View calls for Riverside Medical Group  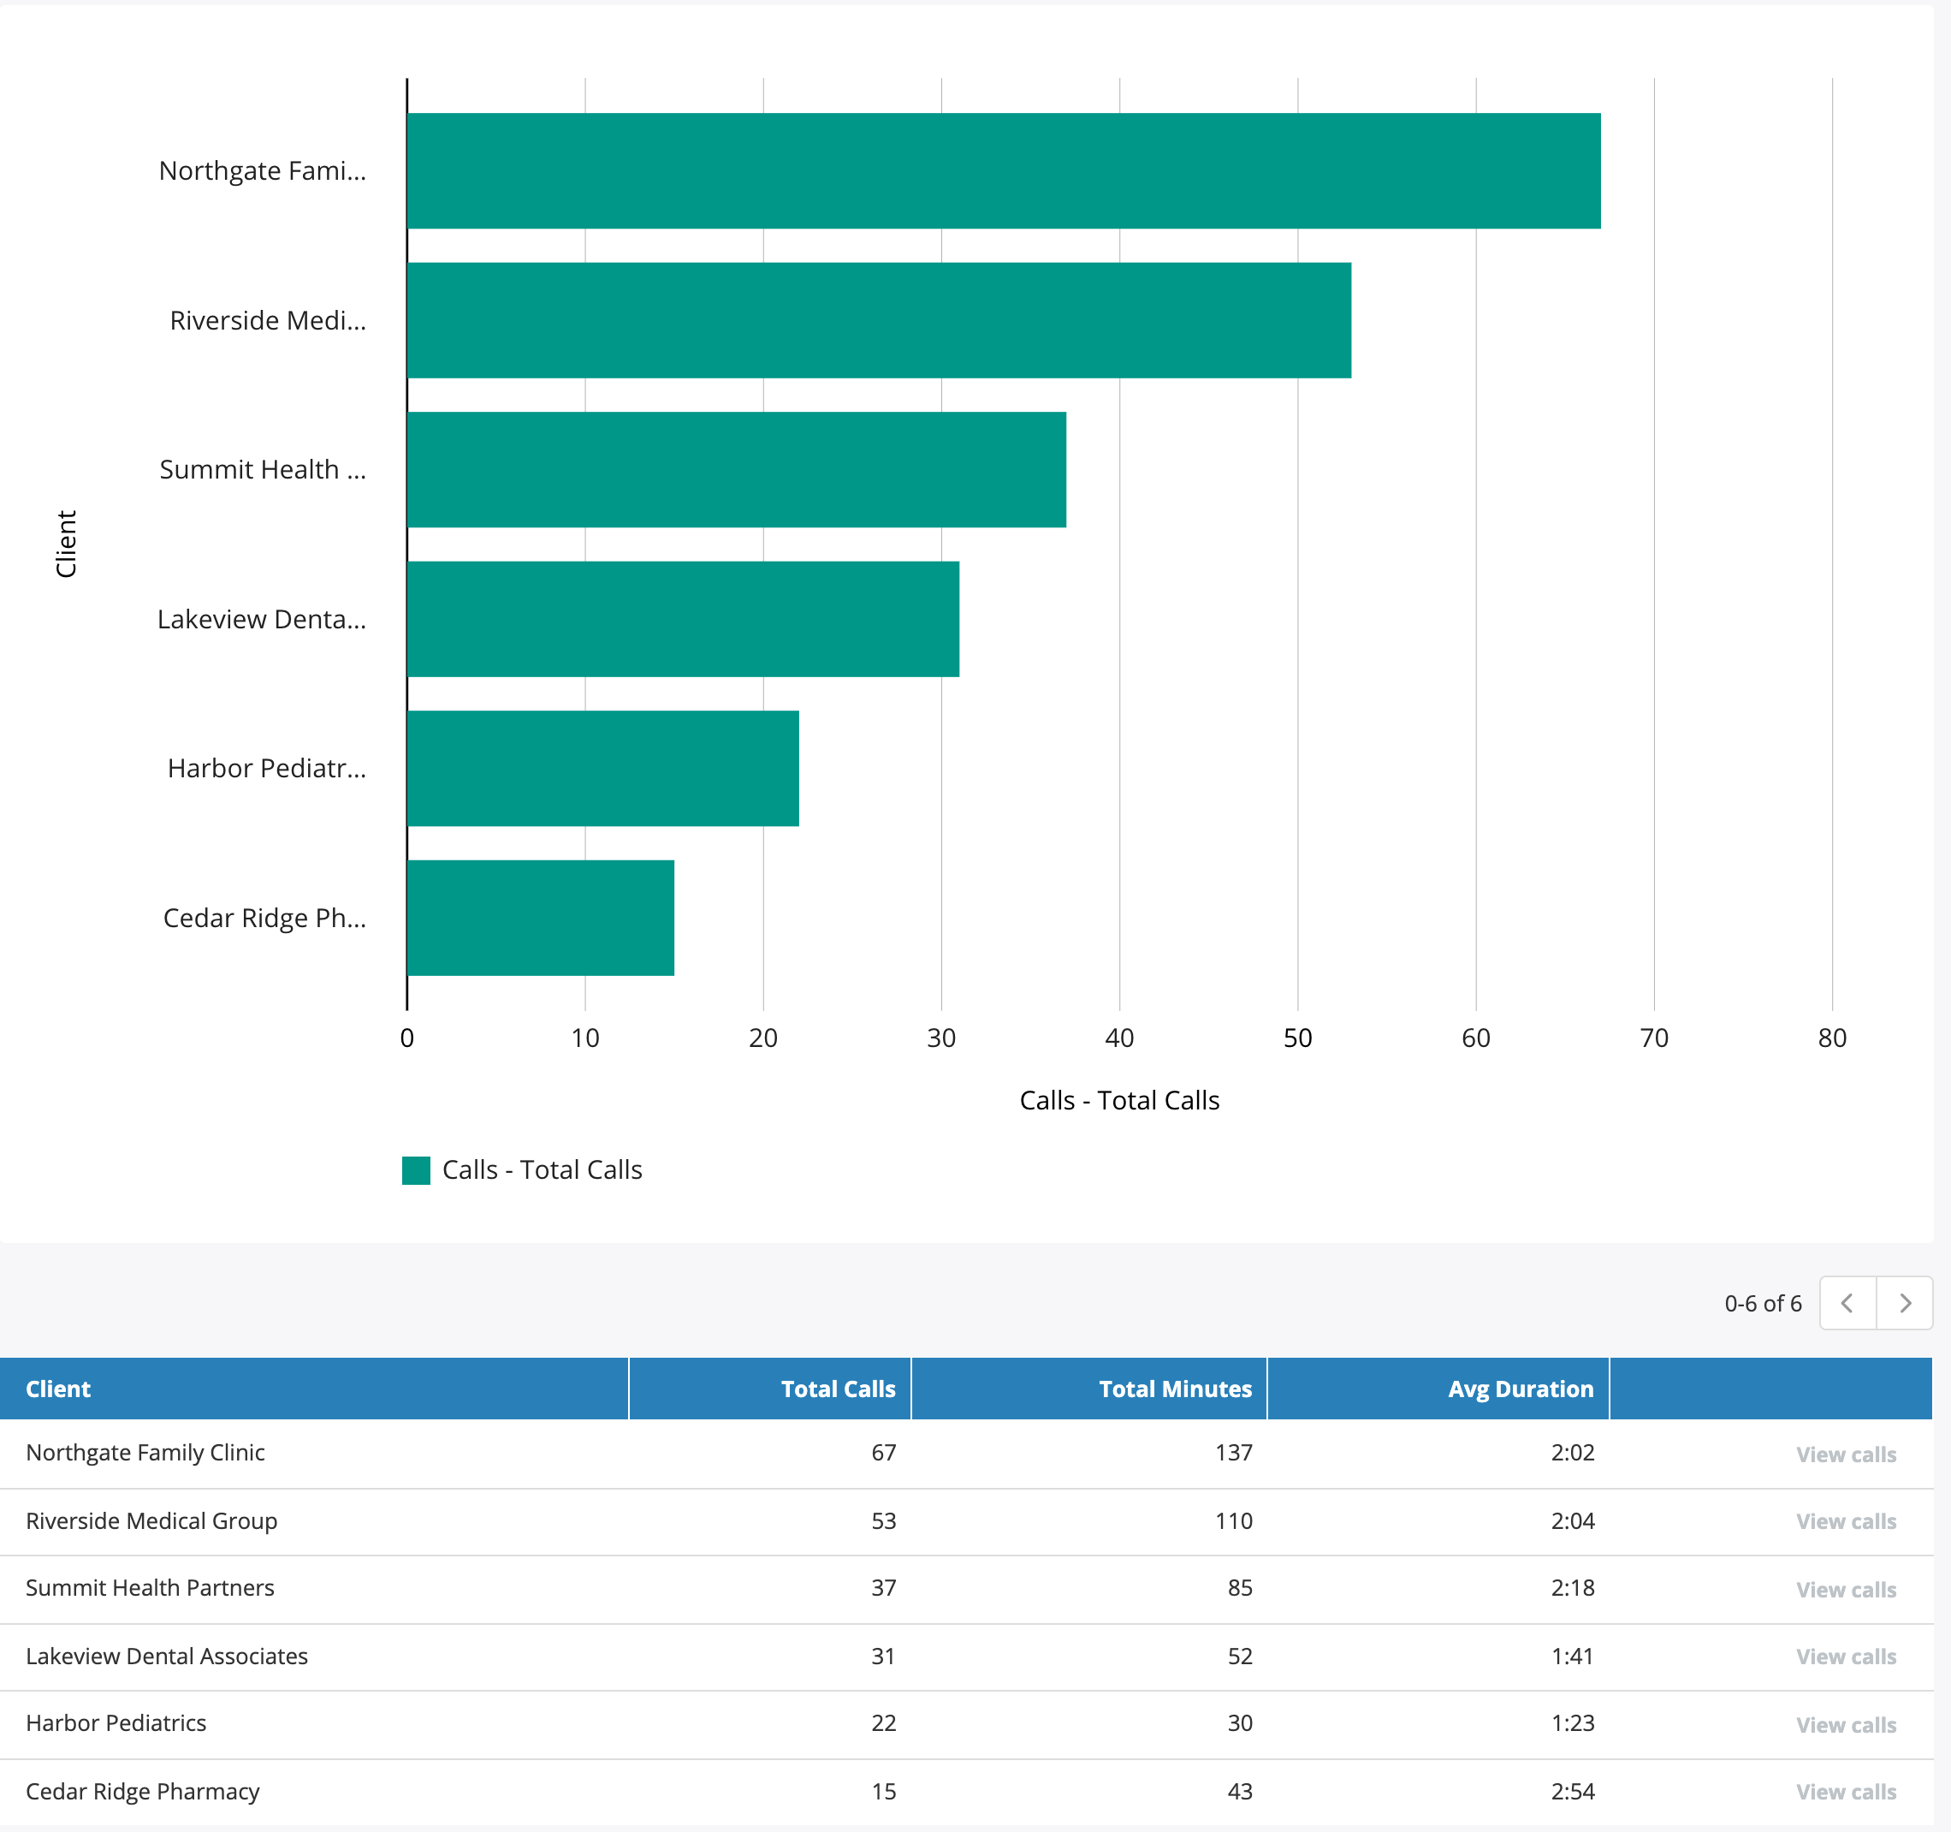pyautogui.click(x=1846, y=1520)
